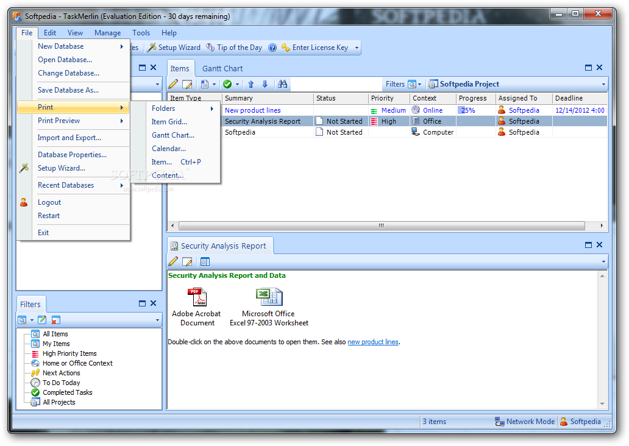Click the edit-in-window icon in Items toolbar
The width and height of the screenshot is (629, 446).
pos(187,84)
